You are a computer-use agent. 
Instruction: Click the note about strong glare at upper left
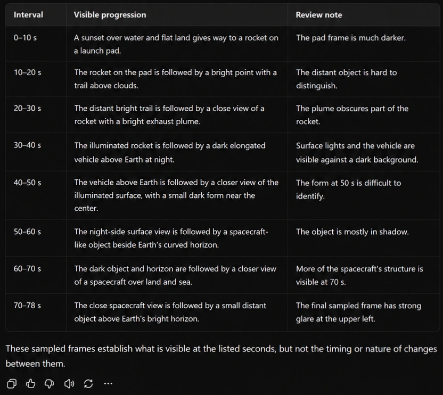[358, 312]
